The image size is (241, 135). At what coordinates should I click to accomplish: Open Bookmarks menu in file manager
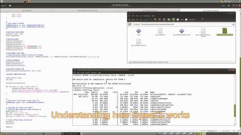(146, 16)
